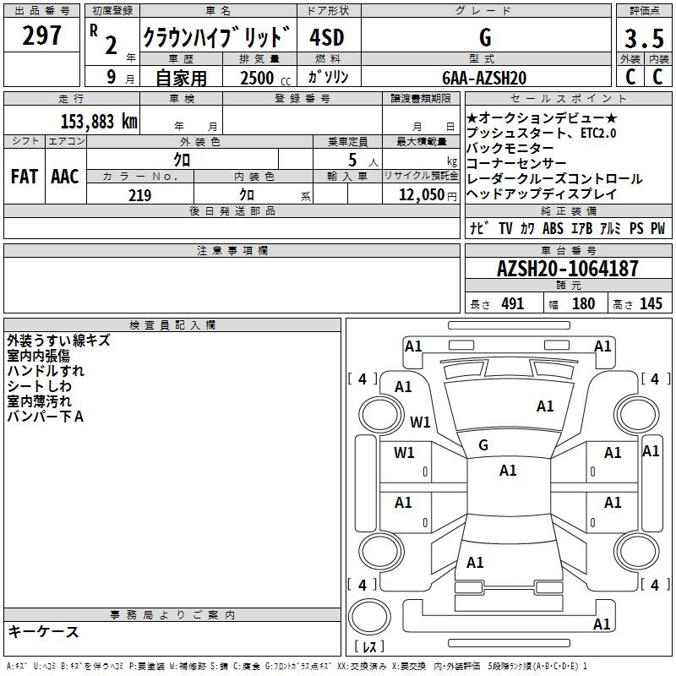This screenshot has height=676, width=676.
Task: Select the [レス] box below diagram
Action: [369, 647]
